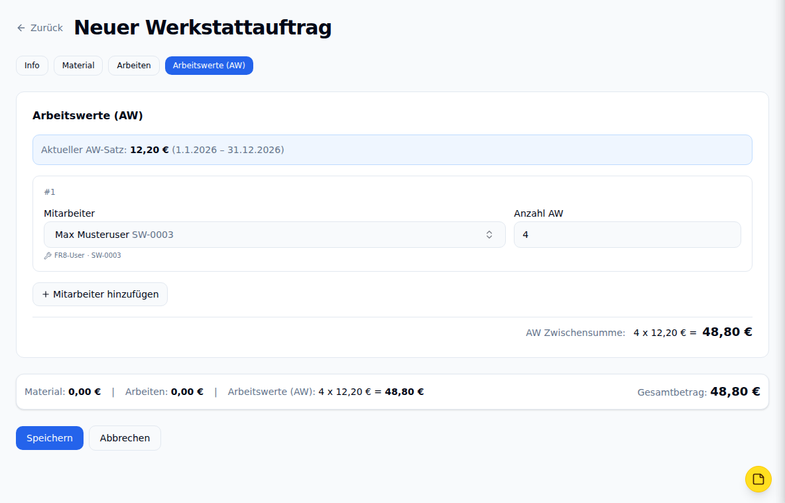Image resolution: width=785 pixels, height=503 pixels.
Task: Click the Gesamtbetrag 48,80 € total
Action: [x=735, y=392]
